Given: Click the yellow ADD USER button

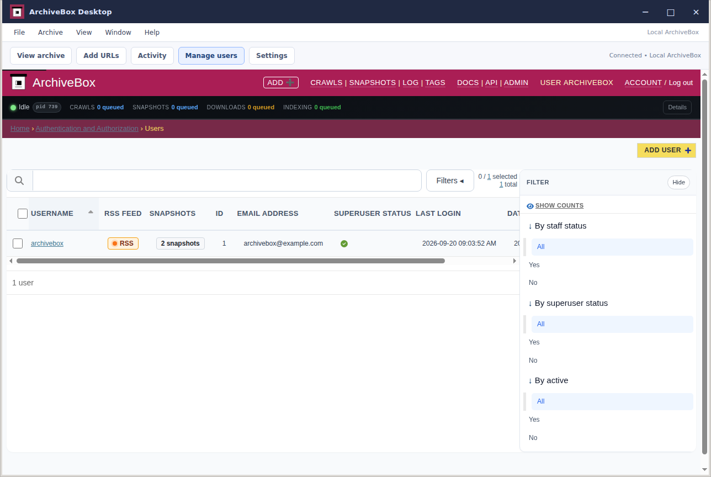Looking at the screenshot, I should pos(666,150).
